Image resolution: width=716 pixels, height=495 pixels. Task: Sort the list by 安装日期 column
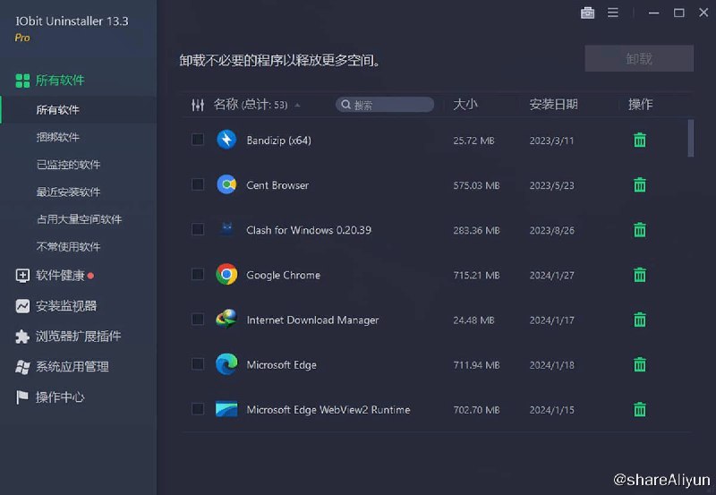(553, 105)
